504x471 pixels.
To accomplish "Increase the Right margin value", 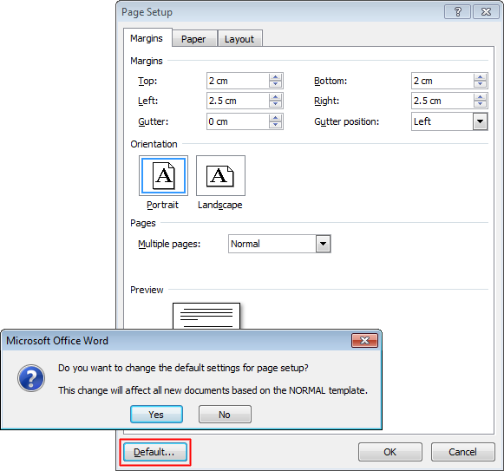I will point(481,97).
